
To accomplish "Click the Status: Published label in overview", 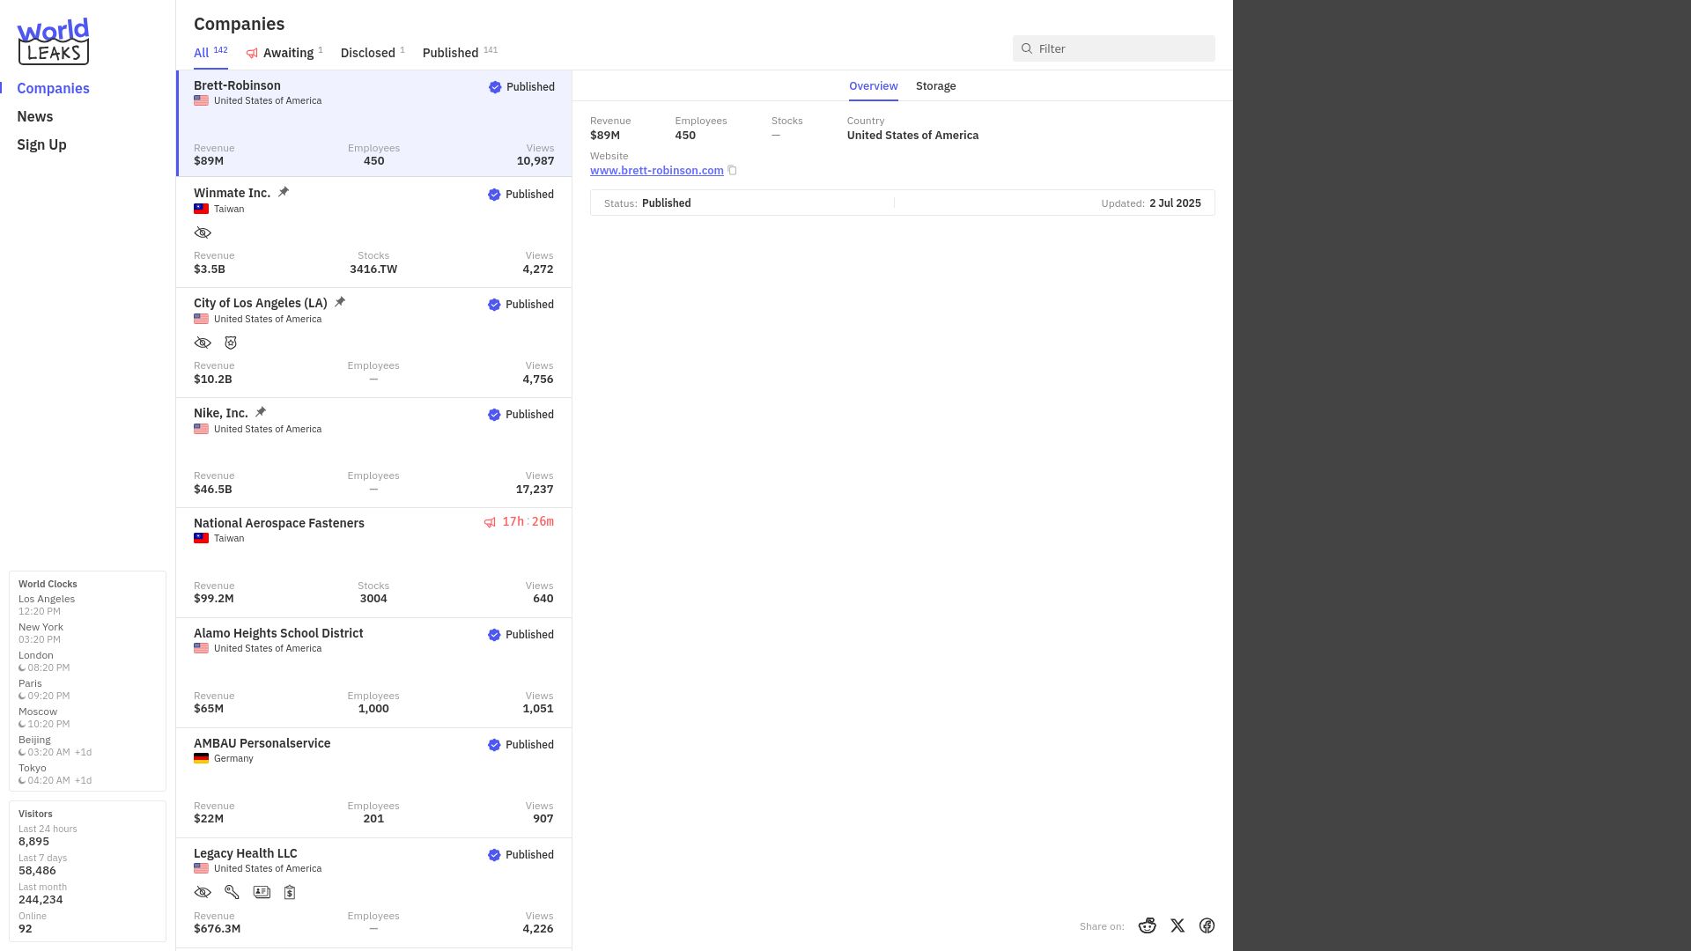I will pos(647,203).
